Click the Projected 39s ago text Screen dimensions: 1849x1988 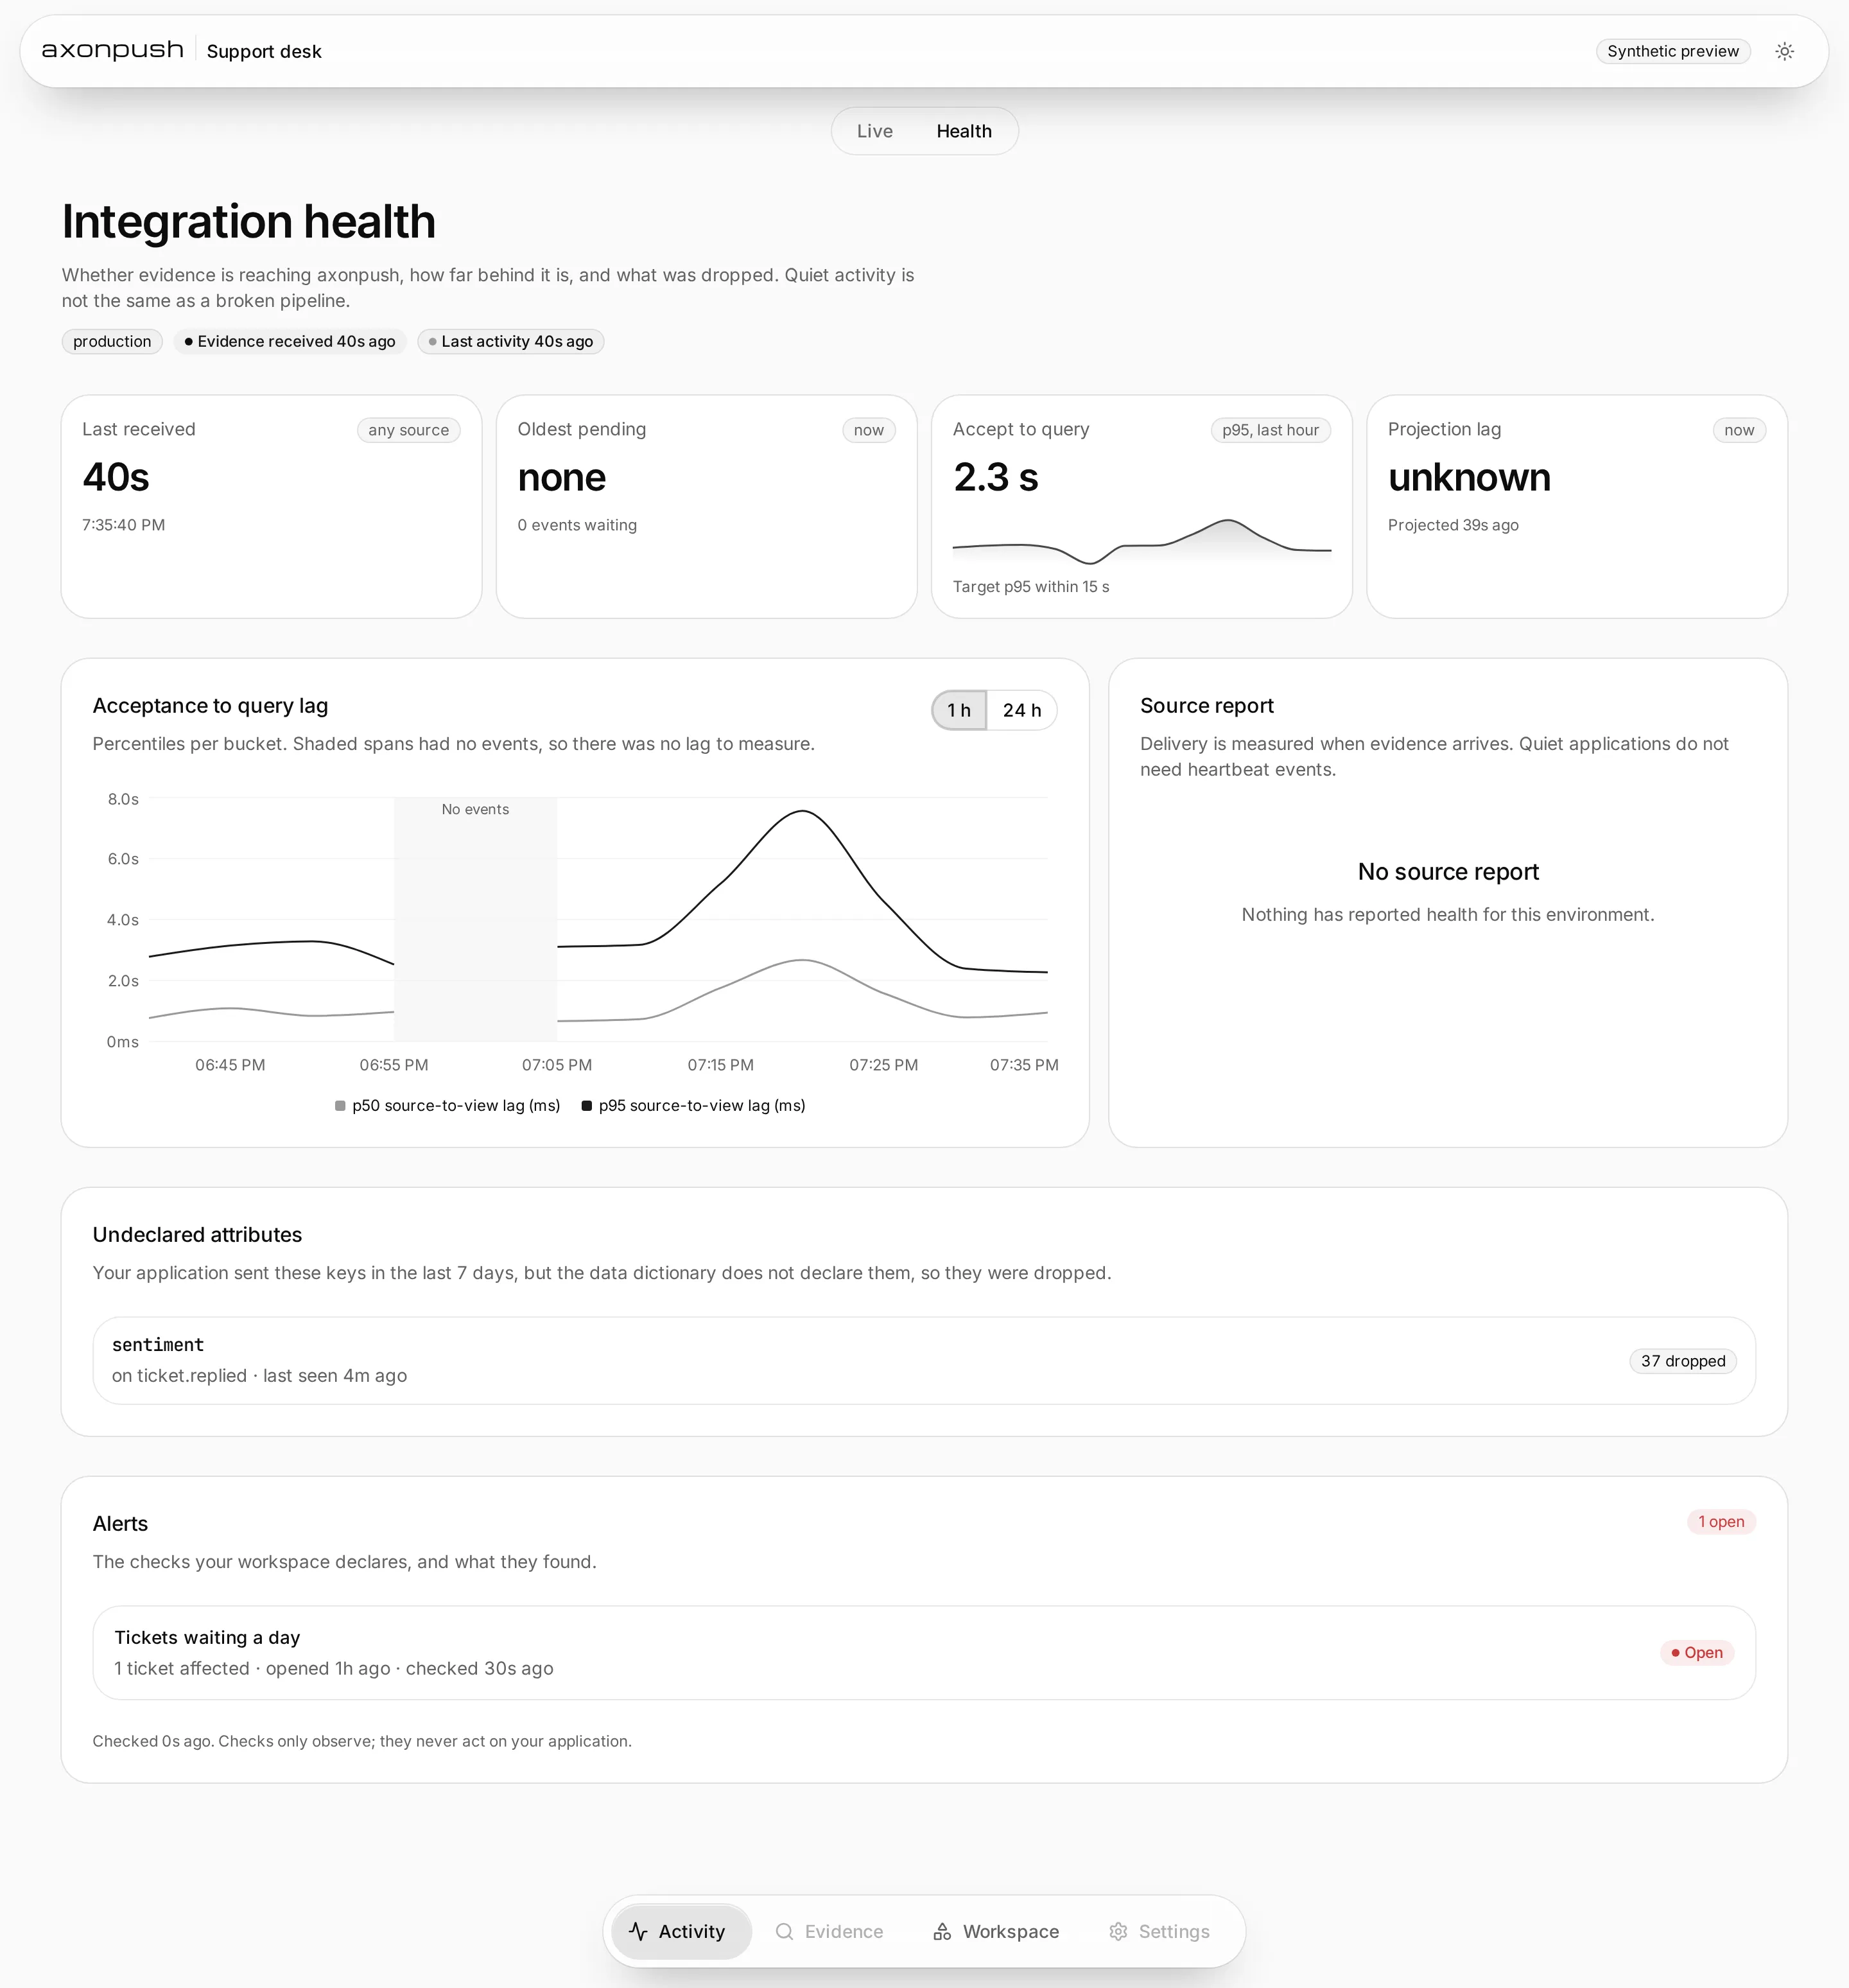(1453, 525)
